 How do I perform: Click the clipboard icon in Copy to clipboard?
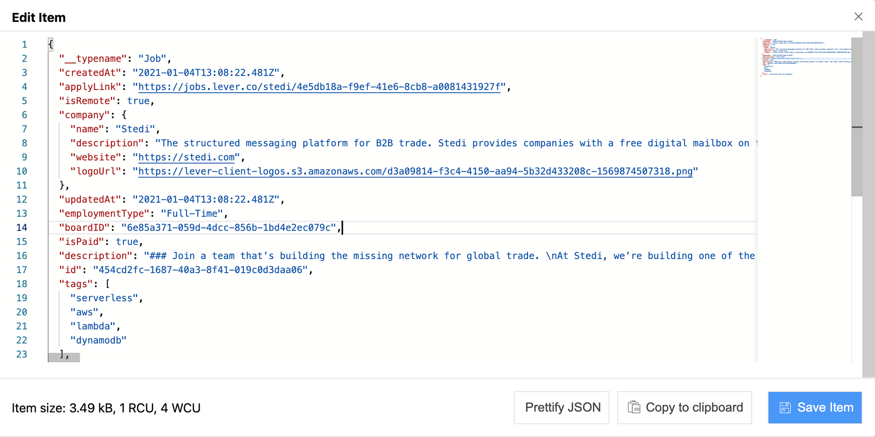634,407
